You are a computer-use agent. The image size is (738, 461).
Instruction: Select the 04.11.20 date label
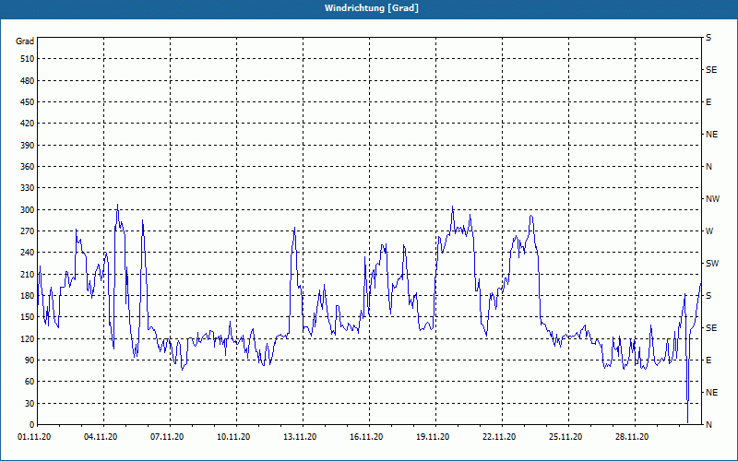101,437
